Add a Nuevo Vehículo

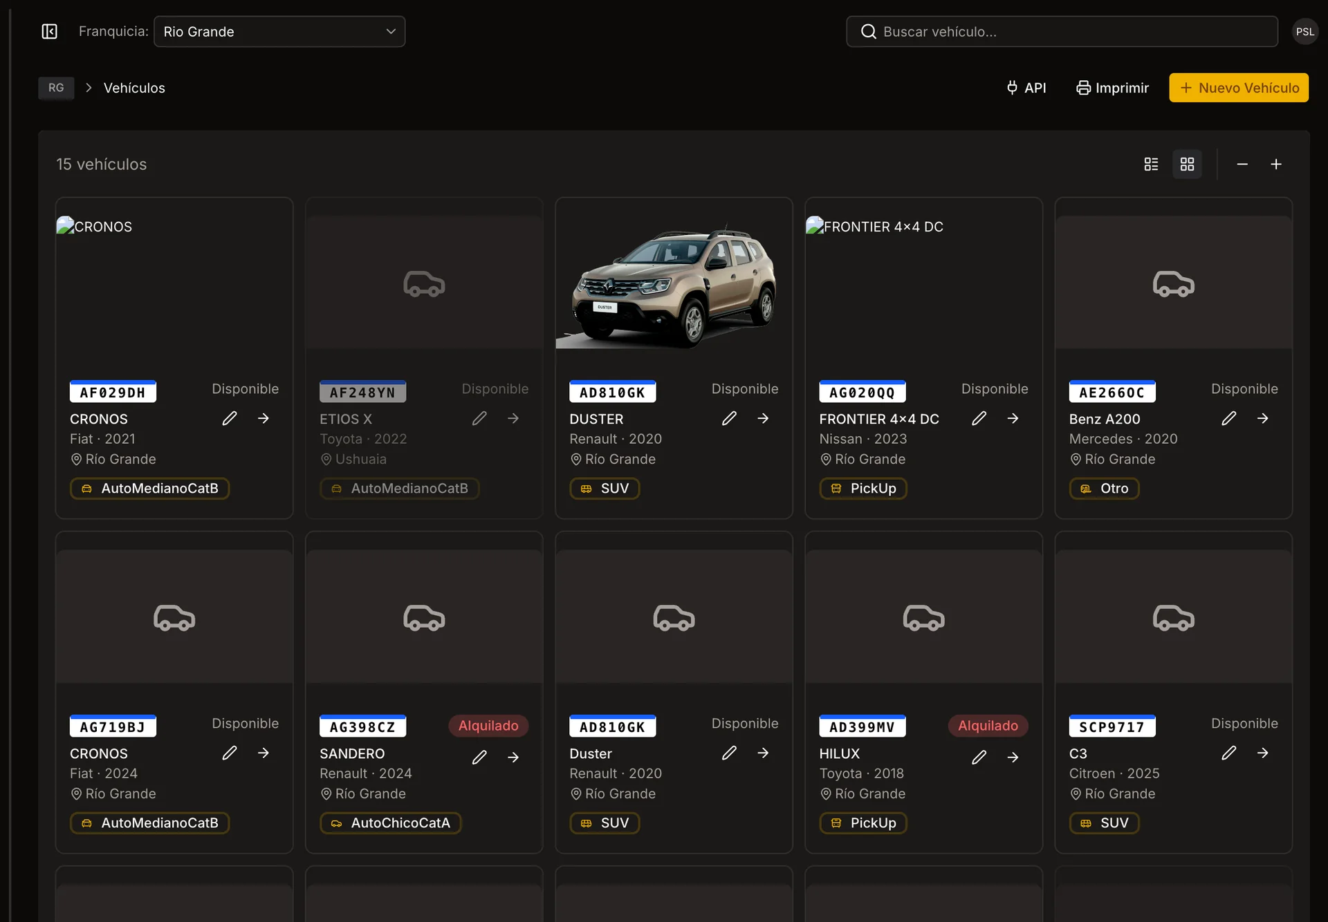pos(1238,88)
